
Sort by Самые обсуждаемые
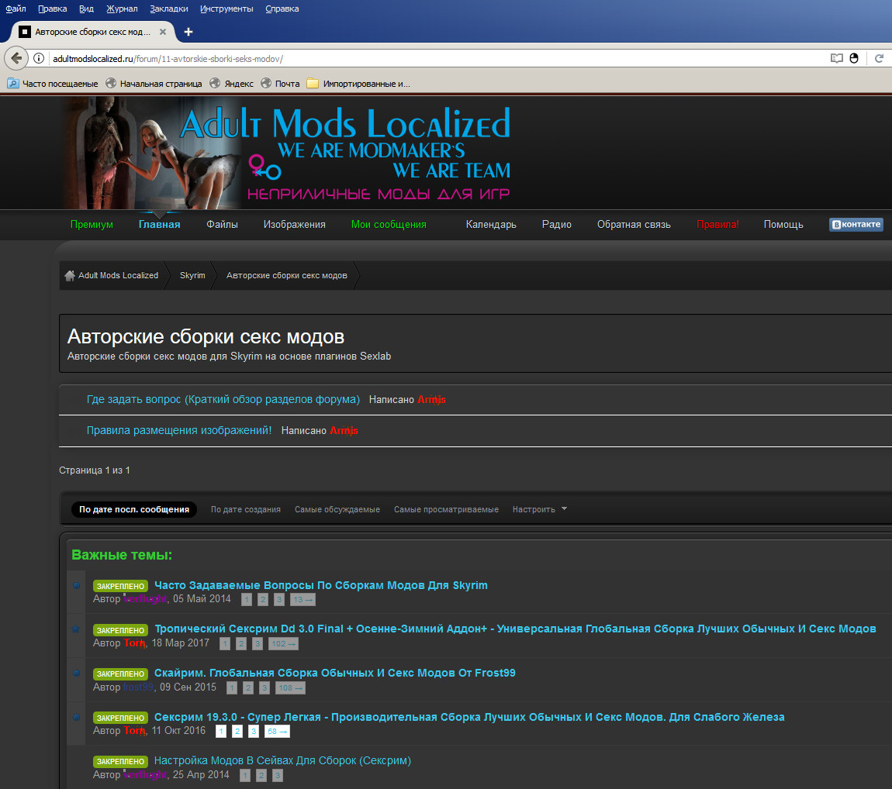click(x=337, y=509)
